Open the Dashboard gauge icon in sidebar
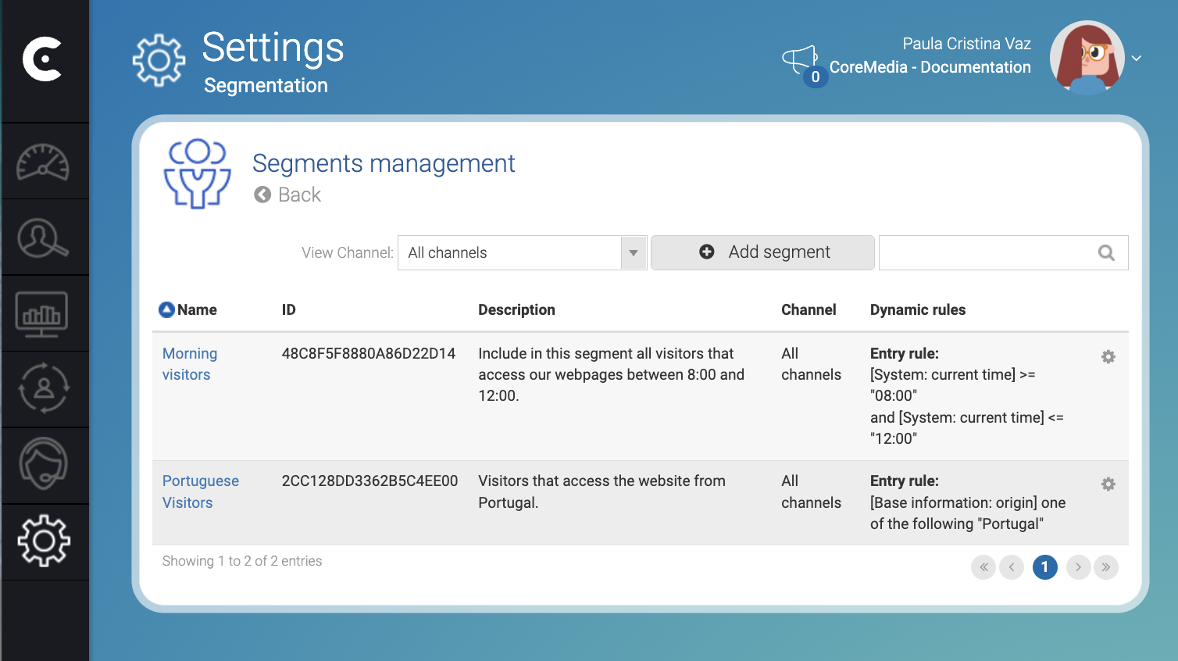1178x661 pixels. (45, 161)
